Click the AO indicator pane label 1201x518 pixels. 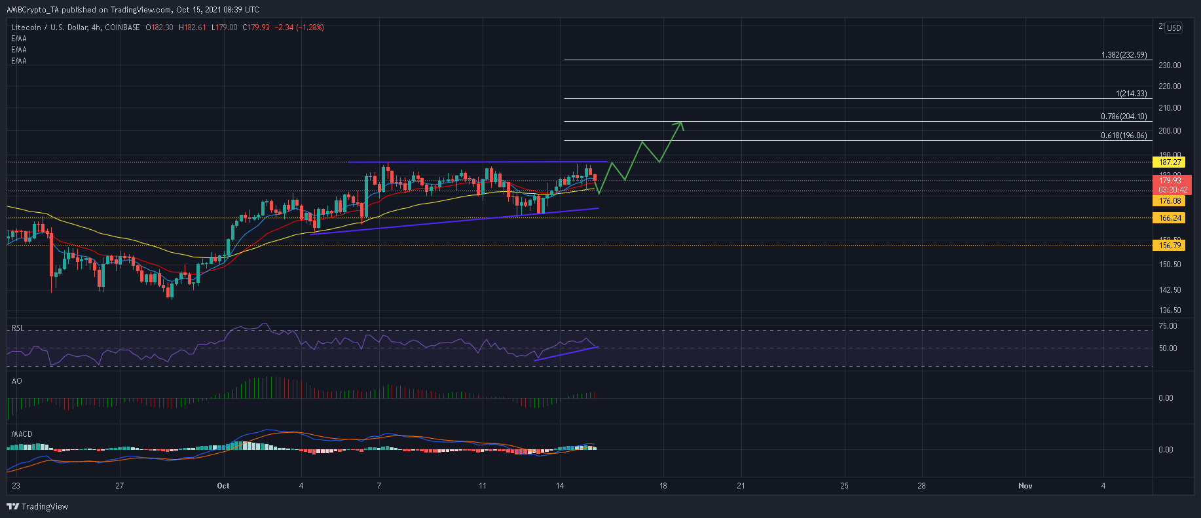tap(16, 381)
